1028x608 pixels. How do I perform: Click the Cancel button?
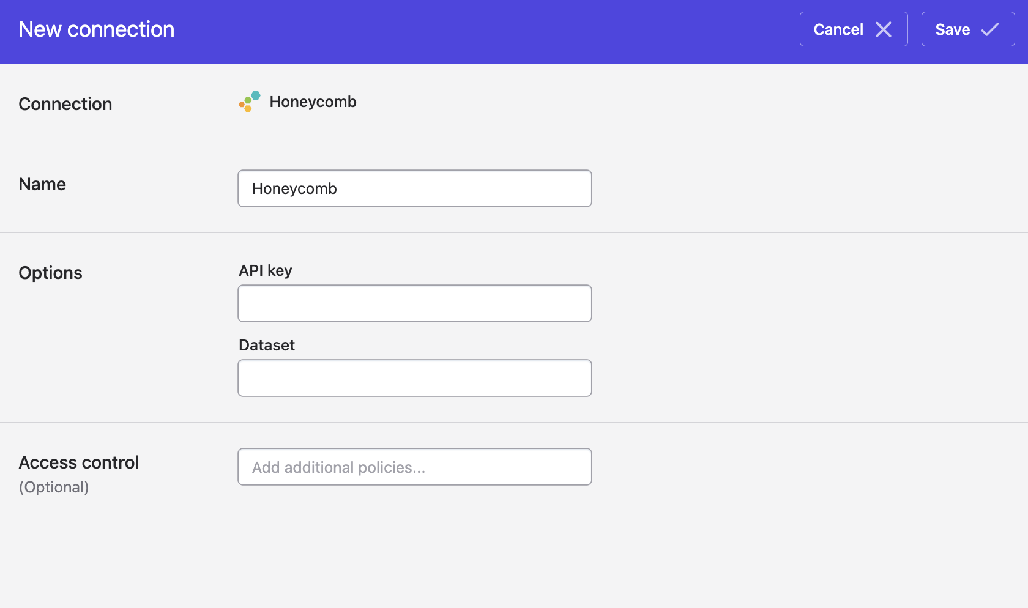(x=854, y=29)
